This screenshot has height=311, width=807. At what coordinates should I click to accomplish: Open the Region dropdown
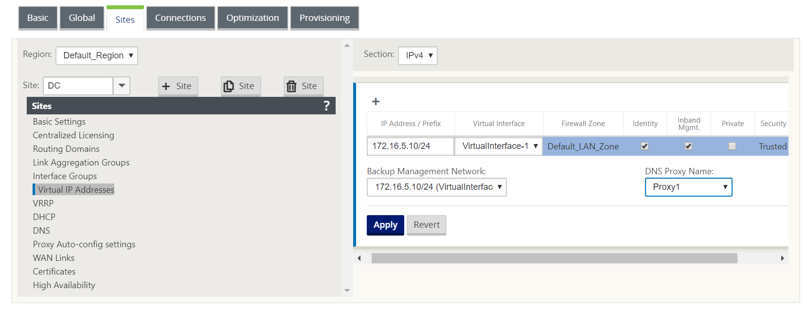coord(97,55)
